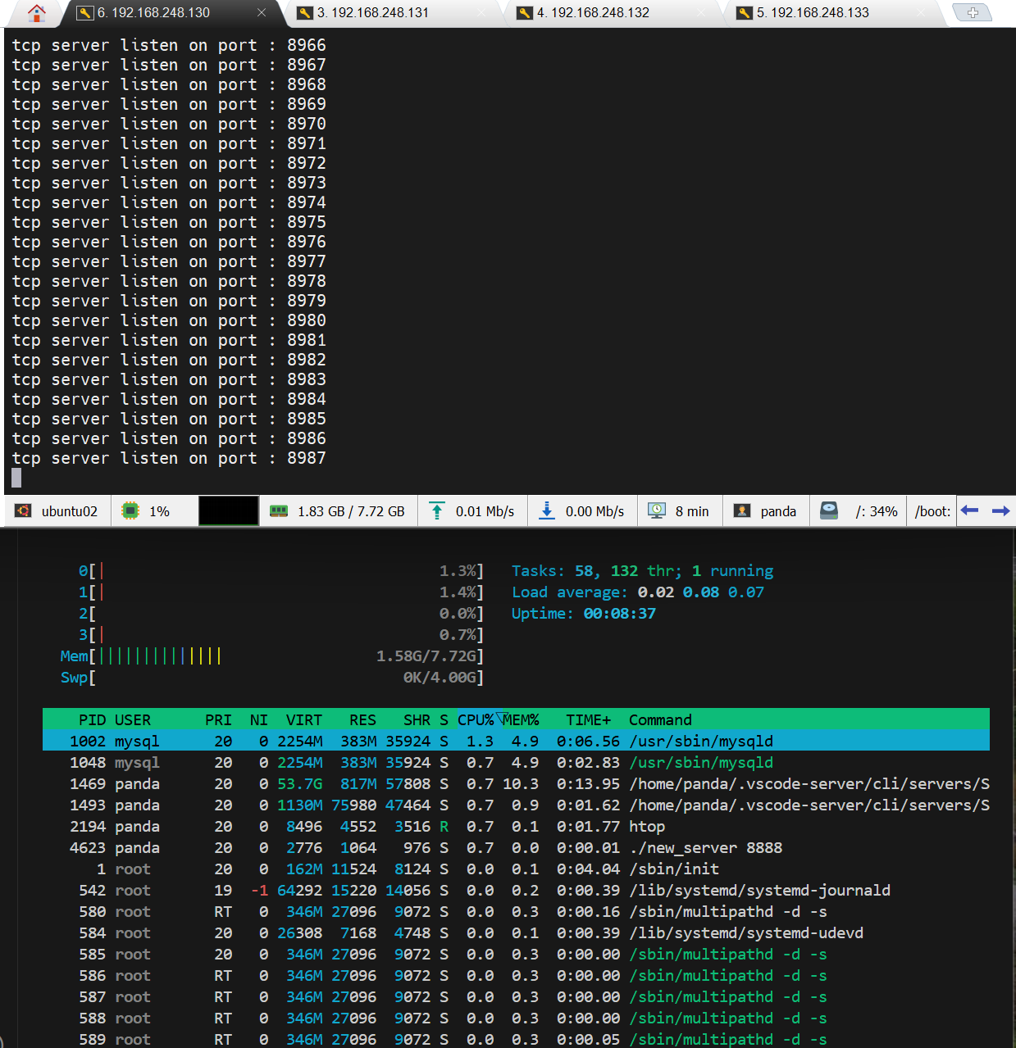Select multipathd process row PID 587

[x=516, y=997]
